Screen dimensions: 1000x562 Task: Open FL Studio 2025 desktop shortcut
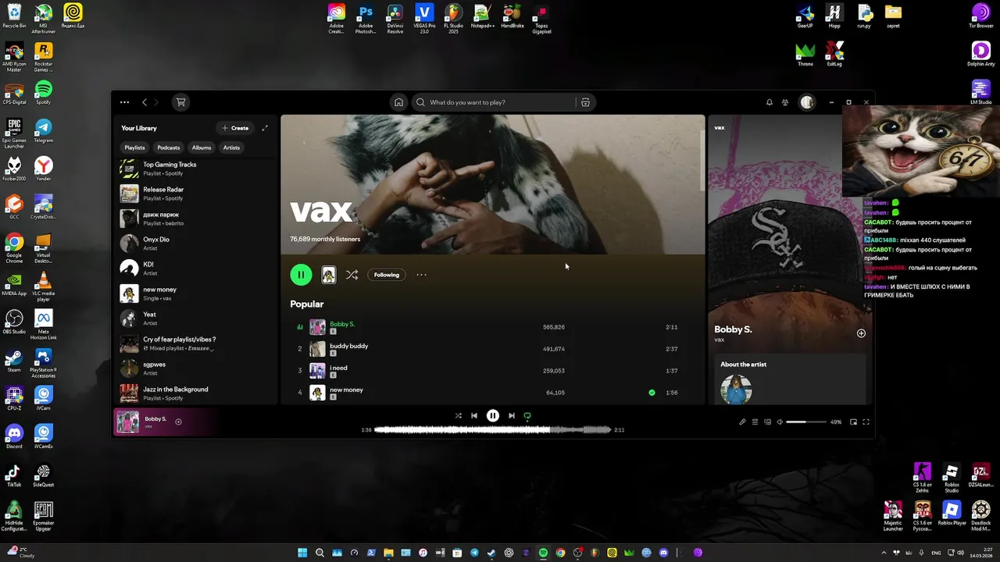453,17
